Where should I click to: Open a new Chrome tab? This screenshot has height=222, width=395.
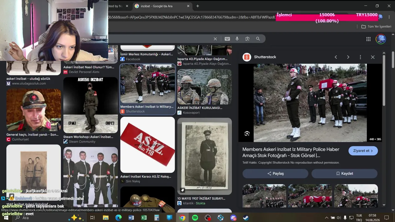pos(197,6)
